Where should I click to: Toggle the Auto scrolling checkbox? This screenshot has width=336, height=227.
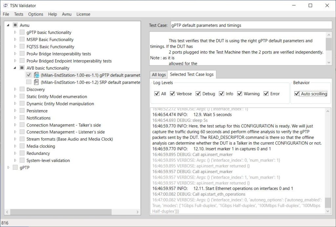[297, 94]
